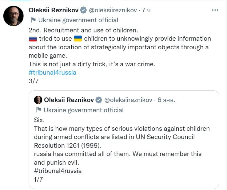Viewport: 227px width, 190px height.
Task: Click the verified badge in quoted tweet
Action: pyautogui.click(x=99, y=100)
